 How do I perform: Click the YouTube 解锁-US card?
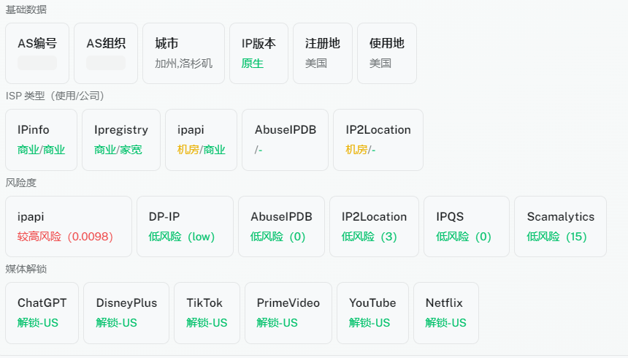pos(372,313)
